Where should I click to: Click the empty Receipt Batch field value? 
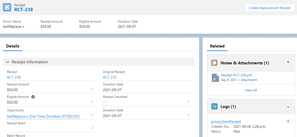(x=48, y=128)
